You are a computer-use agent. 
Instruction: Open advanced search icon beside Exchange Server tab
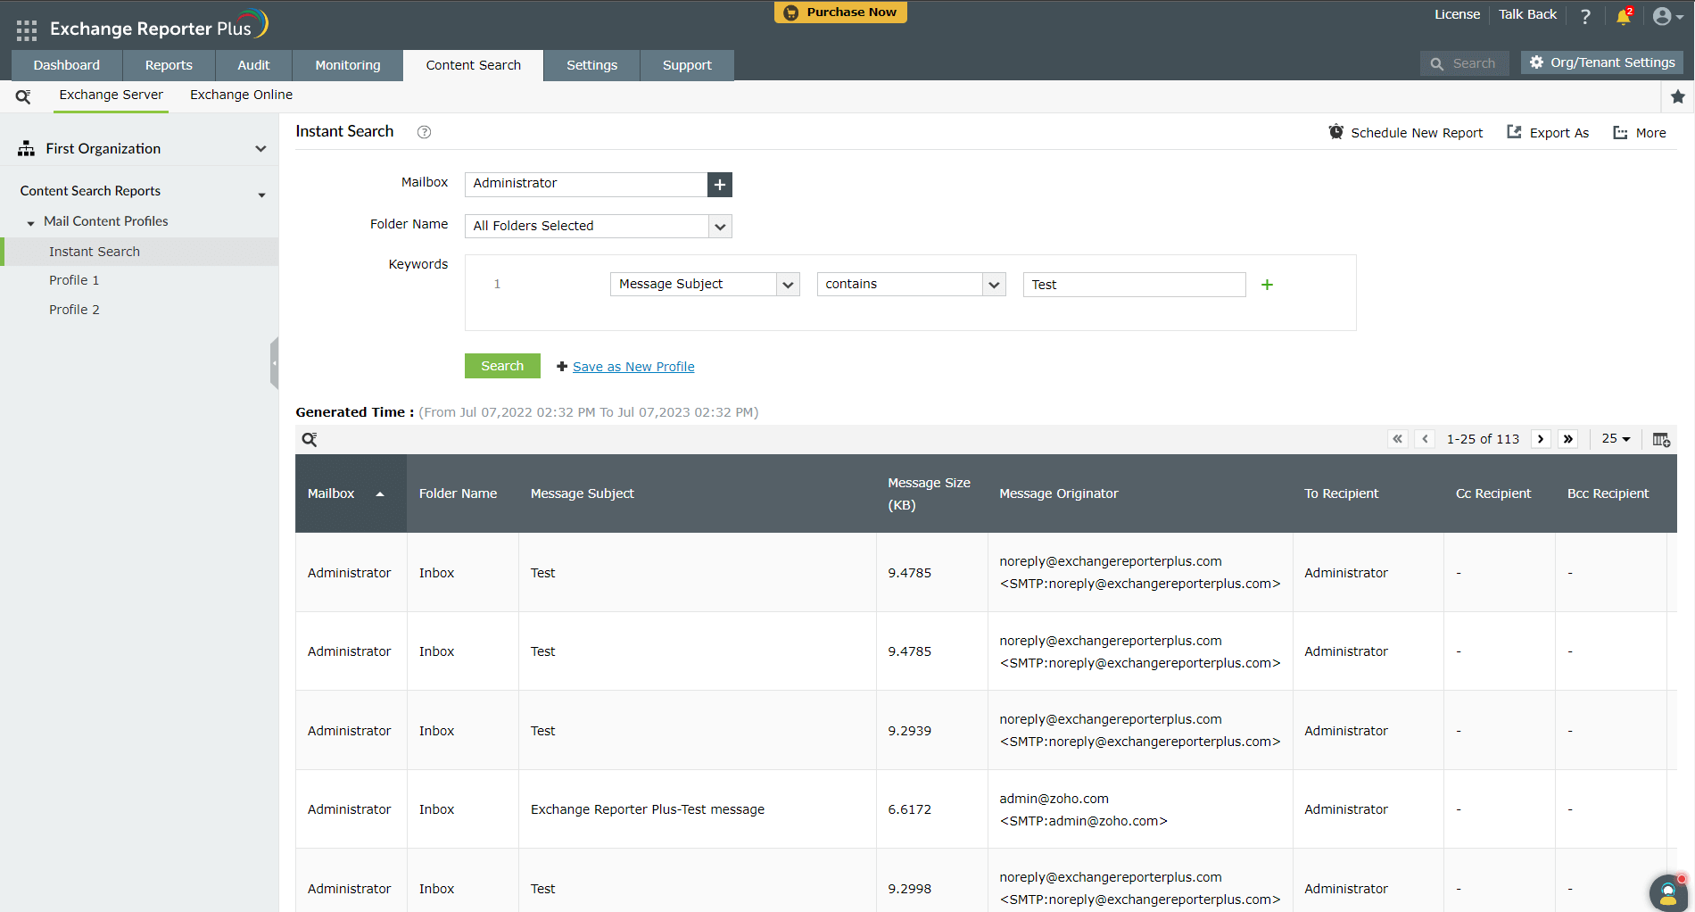[23, 95]
